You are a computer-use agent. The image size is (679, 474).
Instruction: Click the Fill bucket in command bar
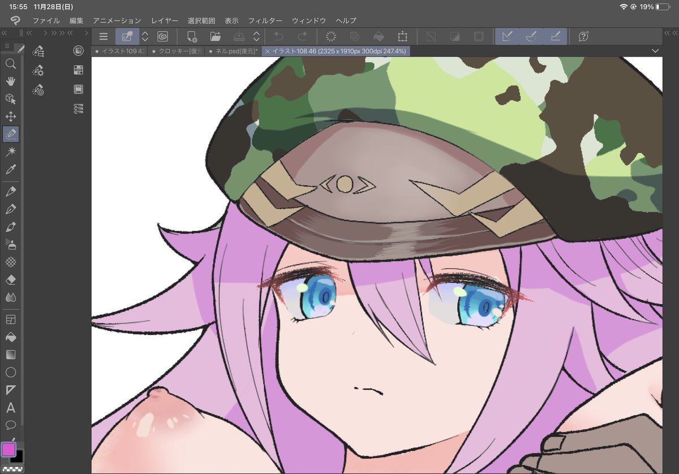[x=379, y=37]
